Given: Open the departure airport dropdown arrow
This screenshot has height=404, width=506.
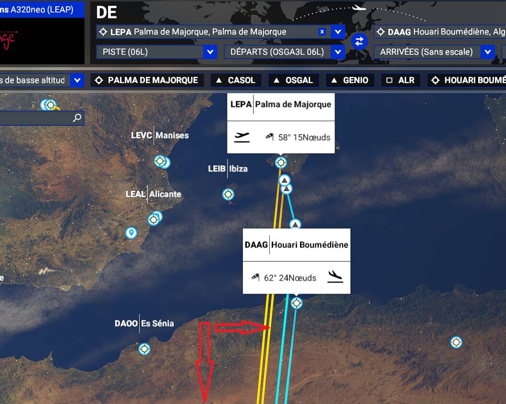Looking at the screenshot, I should [338, 32].
